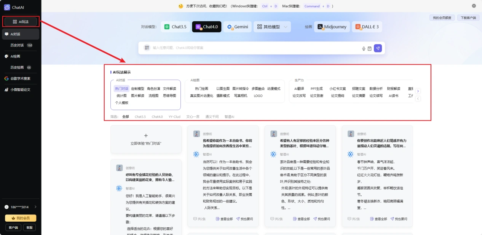
Task: Click 我也要问 on the tea tasting card
Action: [322, 219]
